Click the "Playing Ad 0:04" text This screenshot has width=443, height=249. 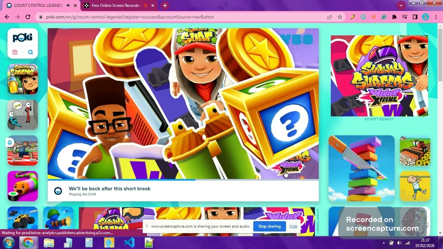pyautogui.click(x=82, y=194)
